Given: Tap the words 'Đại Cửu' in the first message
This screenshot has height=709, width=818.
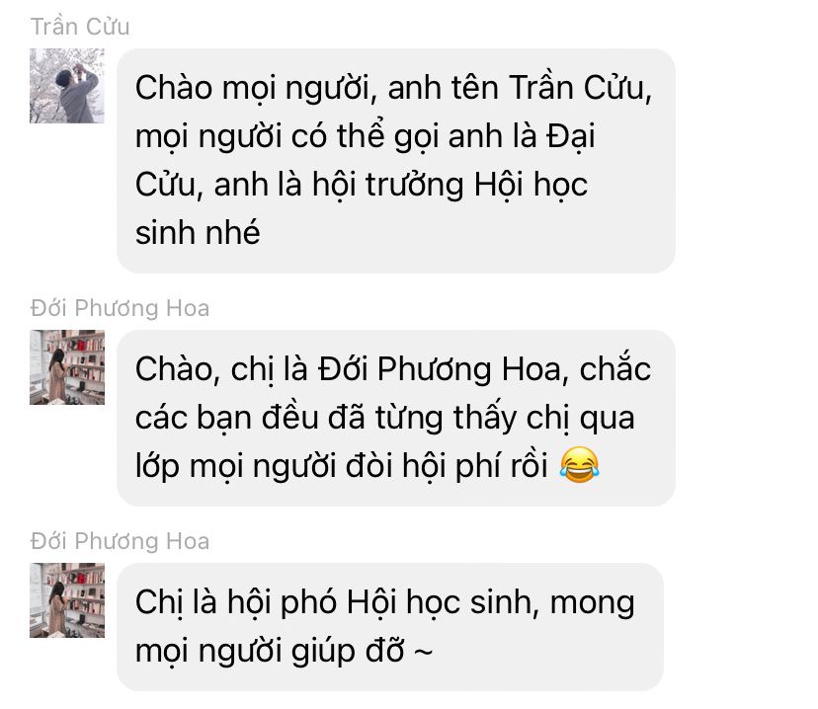Looking at the screenshot, I should coord(366,161).
